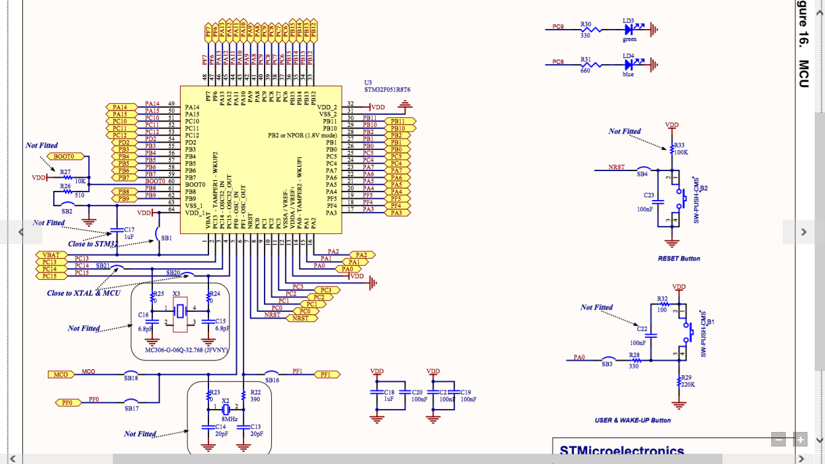The width and height of the screenshot is (825, 464).
Task: Click the 'RESET Button' caption
Action: 679,259
